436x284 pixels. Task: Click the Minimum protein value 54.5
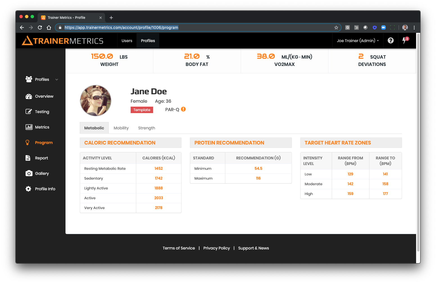click(x=258, y=168)
